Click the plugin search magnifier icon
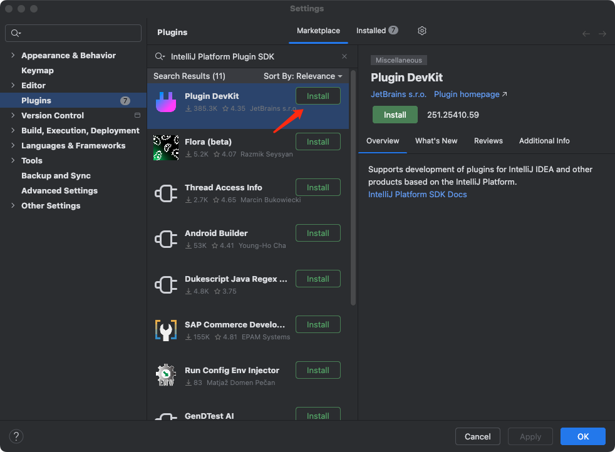 point(159,56)
